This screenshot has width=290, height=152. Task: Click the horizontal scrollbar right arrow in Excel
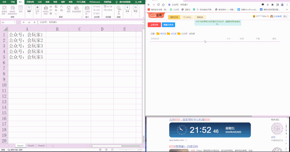[141, 146]
